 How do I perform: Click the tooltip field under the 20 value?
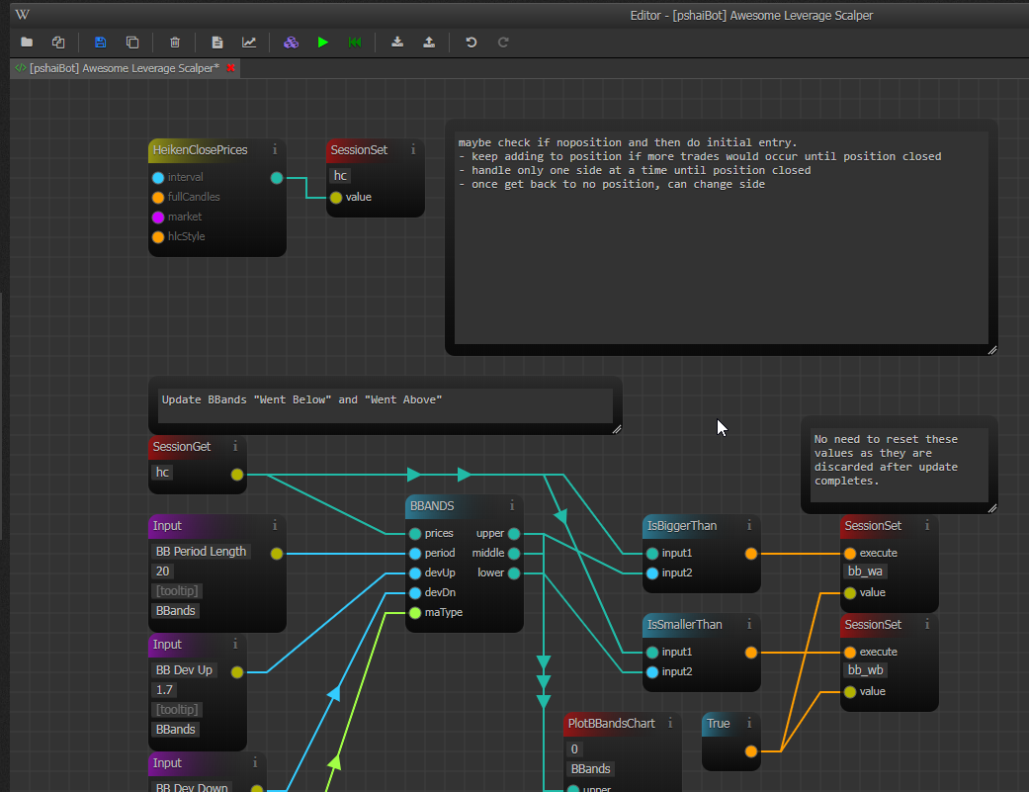tap(177, 590)
